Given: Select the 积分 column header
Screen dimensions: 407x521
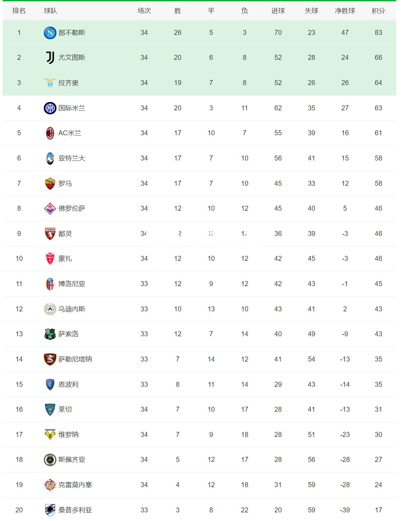Looking at the screenshot, I should point(378,11).
